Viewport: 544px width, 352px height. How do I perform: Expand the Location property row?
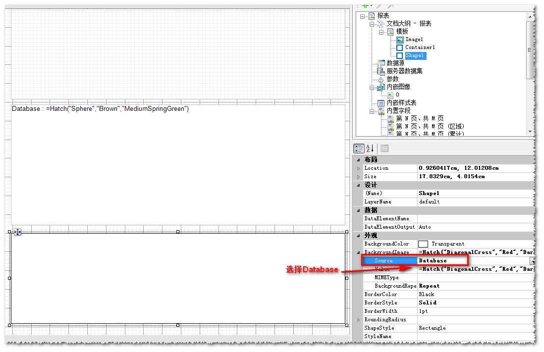tap(358, 168)
